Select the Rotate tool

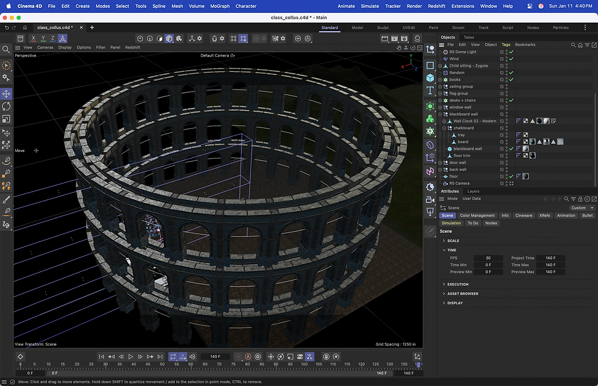7,106
